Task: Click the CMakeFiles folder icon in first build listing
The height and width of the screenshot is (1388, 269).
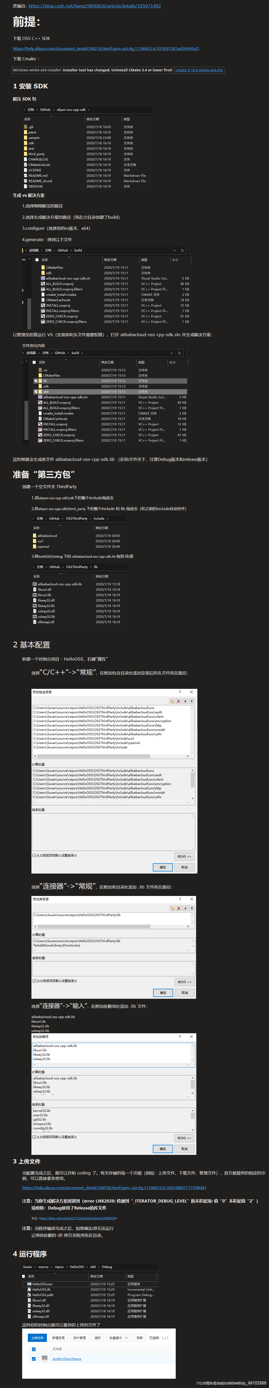Action: 43,268
